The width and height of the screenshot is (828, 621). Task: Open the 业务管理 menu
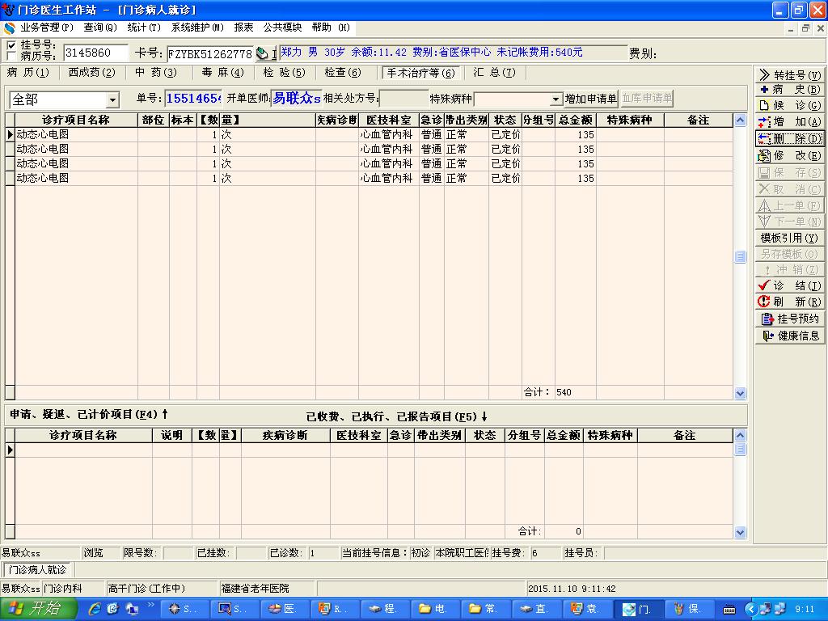pyautogui.click(x=46, y=27)
